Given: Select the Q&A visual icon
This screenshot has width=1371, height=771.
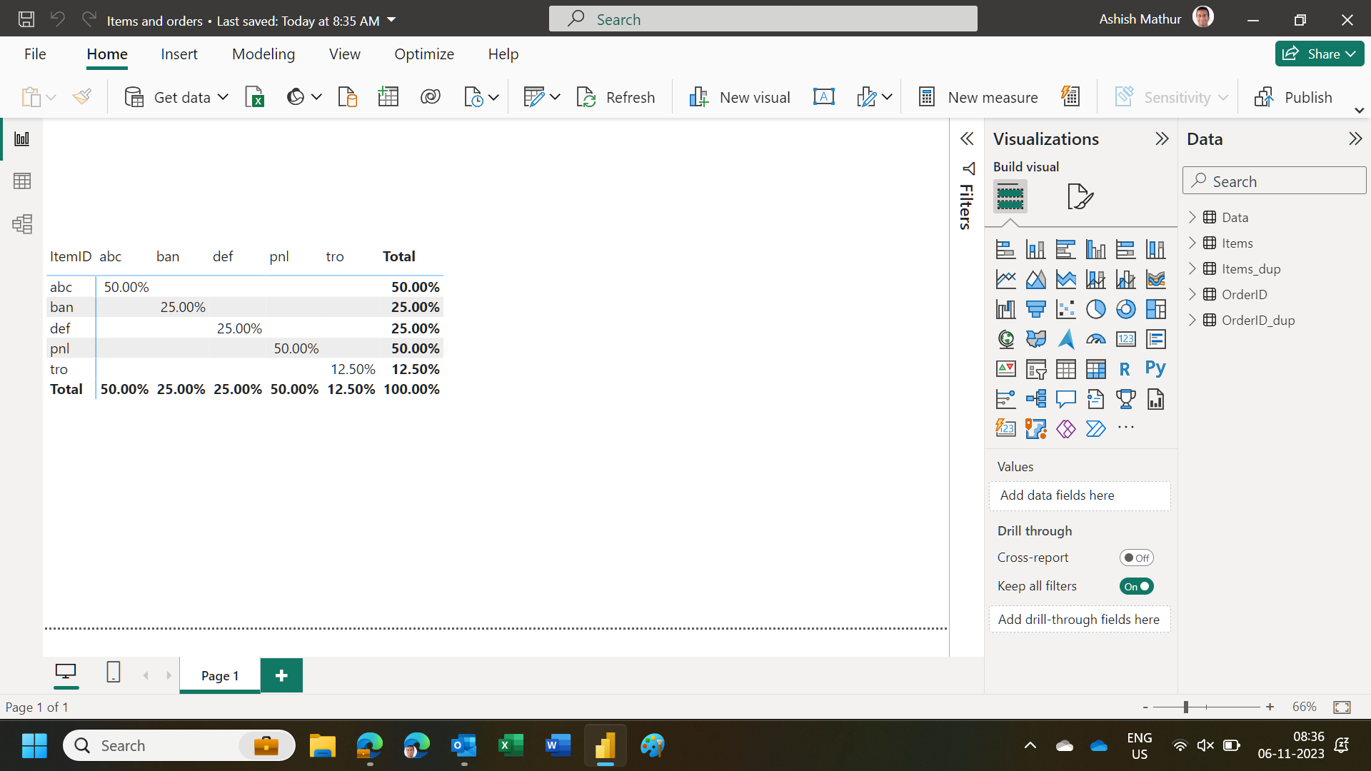Looking at the screenshot, I should 1065,399.
